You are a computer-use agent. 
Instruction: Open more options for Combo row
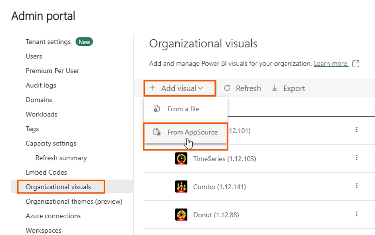[x=357, y=186]
